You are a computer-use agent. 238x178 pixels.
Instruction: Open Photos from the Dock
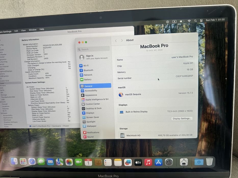(69, 162)
